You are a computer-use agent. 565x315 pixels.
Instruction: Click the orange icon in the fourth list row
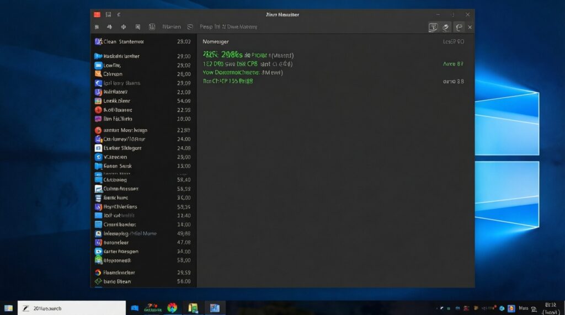point(99,74)
